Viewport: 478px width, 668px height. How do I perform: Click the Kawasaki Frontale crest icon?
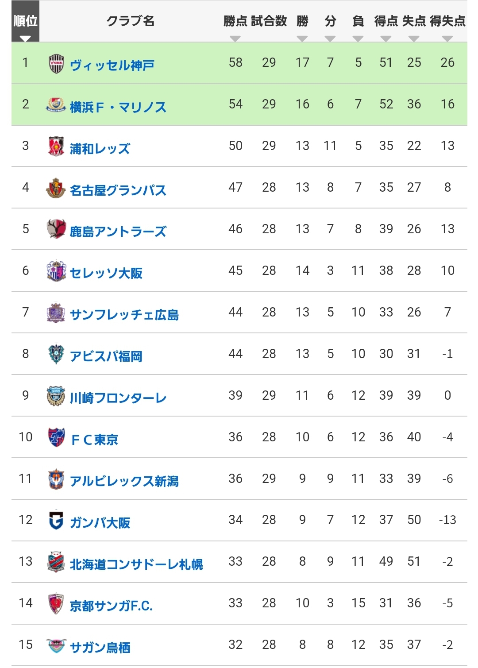click(56, 396)
